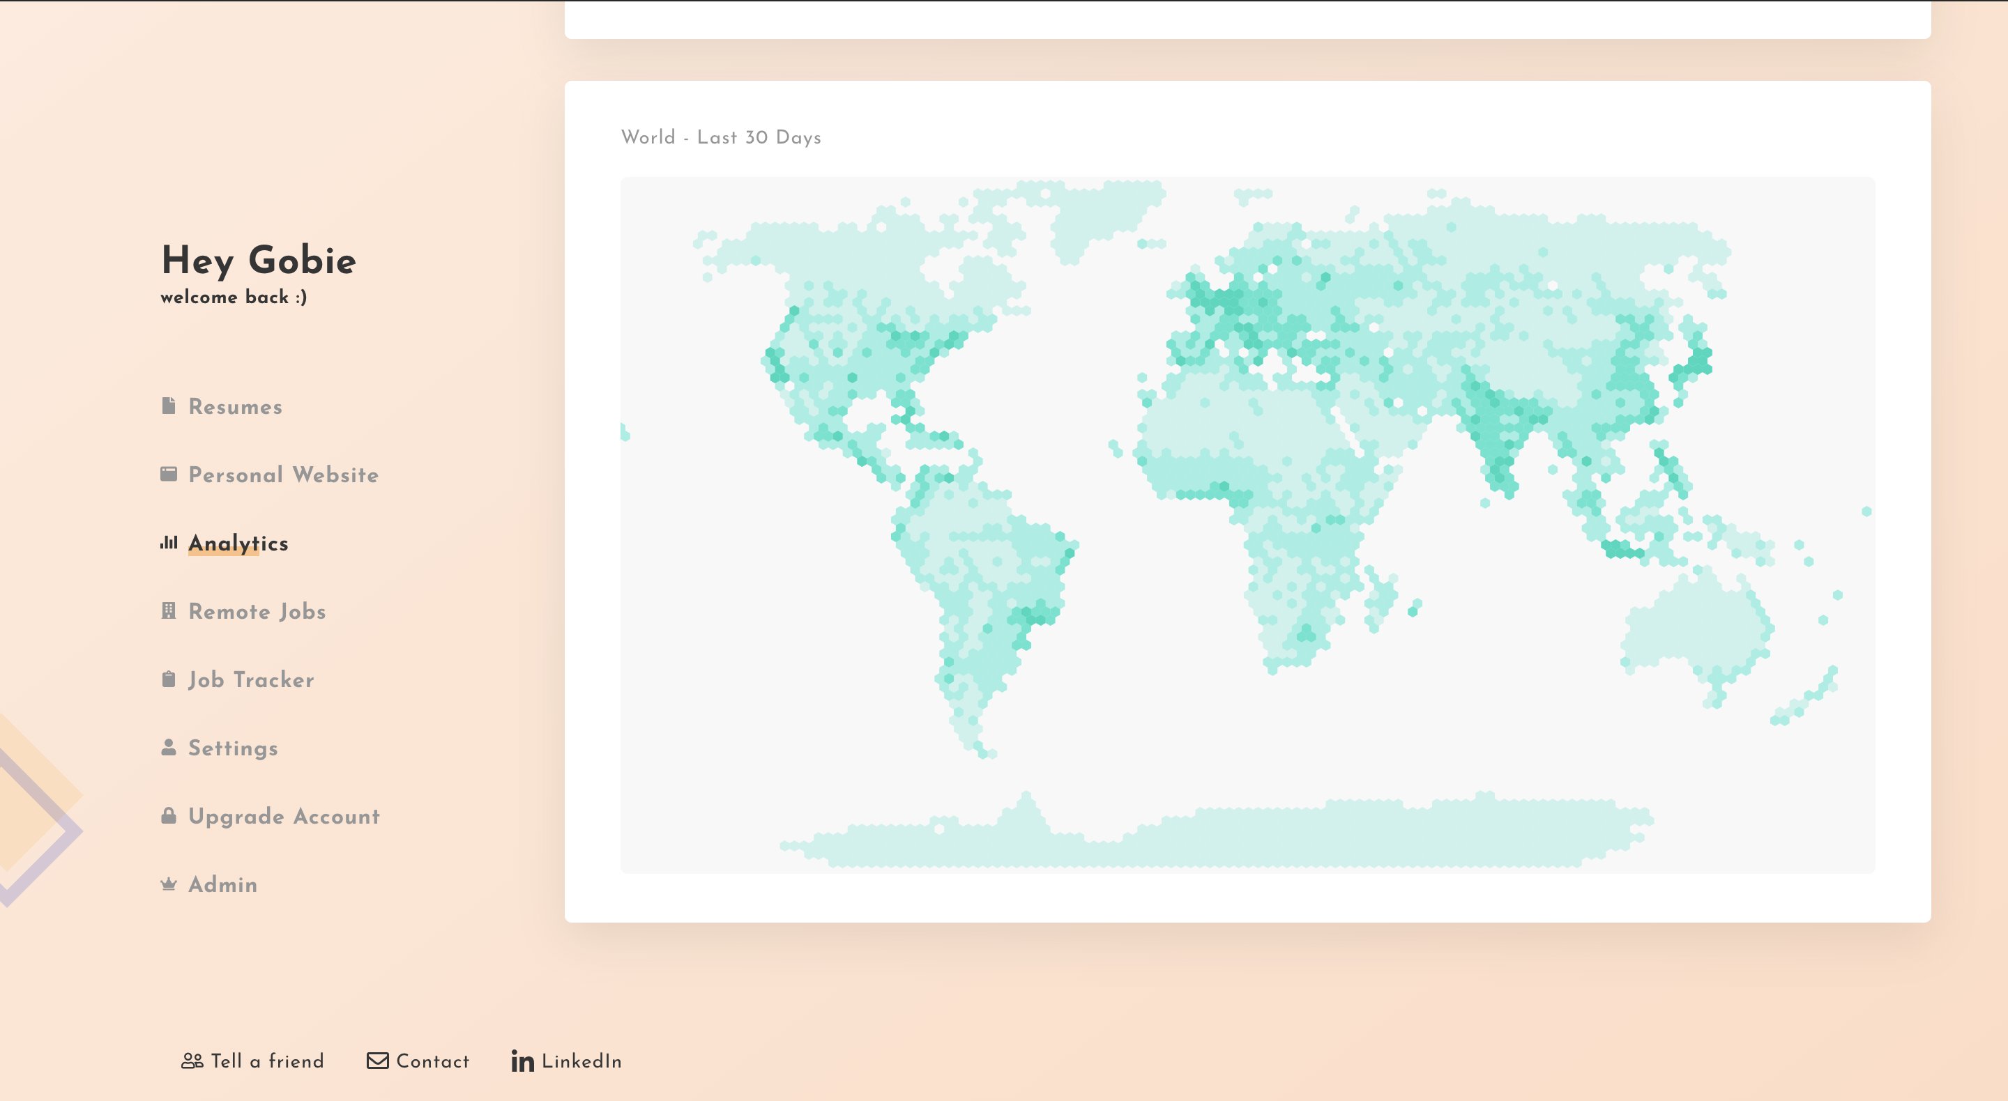Open the Upgrade Account page
The width and height of the screenshot is (2008, 1101).
coord(284,817)
